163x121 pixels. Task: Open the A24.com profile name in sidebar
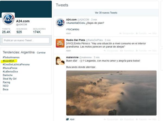(23, 21)
